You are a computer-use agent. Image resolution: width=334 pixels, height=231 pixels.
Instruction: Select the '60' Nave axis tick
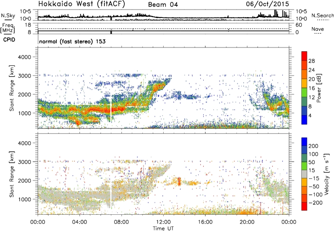click(299, 25)
